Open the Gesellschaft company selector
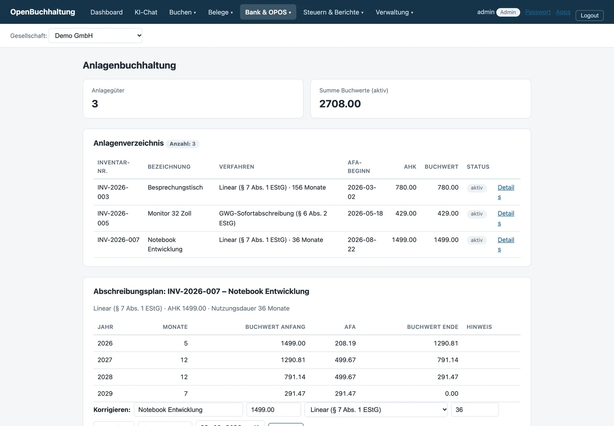614x426 pixels. 96,36
